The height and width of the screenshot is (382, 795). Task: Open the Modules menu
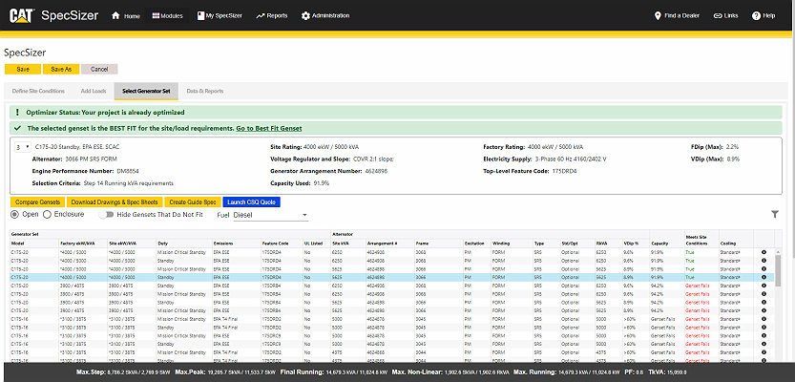(x=167, y=15)
